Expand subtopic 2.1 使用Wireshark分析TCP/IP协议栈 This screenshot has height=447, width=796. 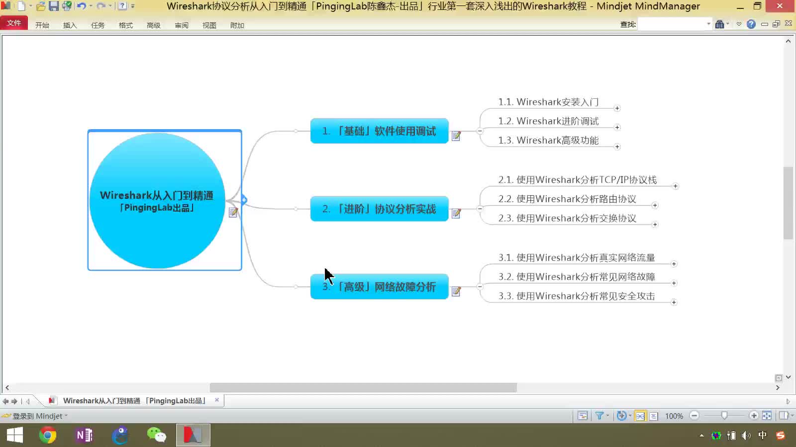coord(675,186)
